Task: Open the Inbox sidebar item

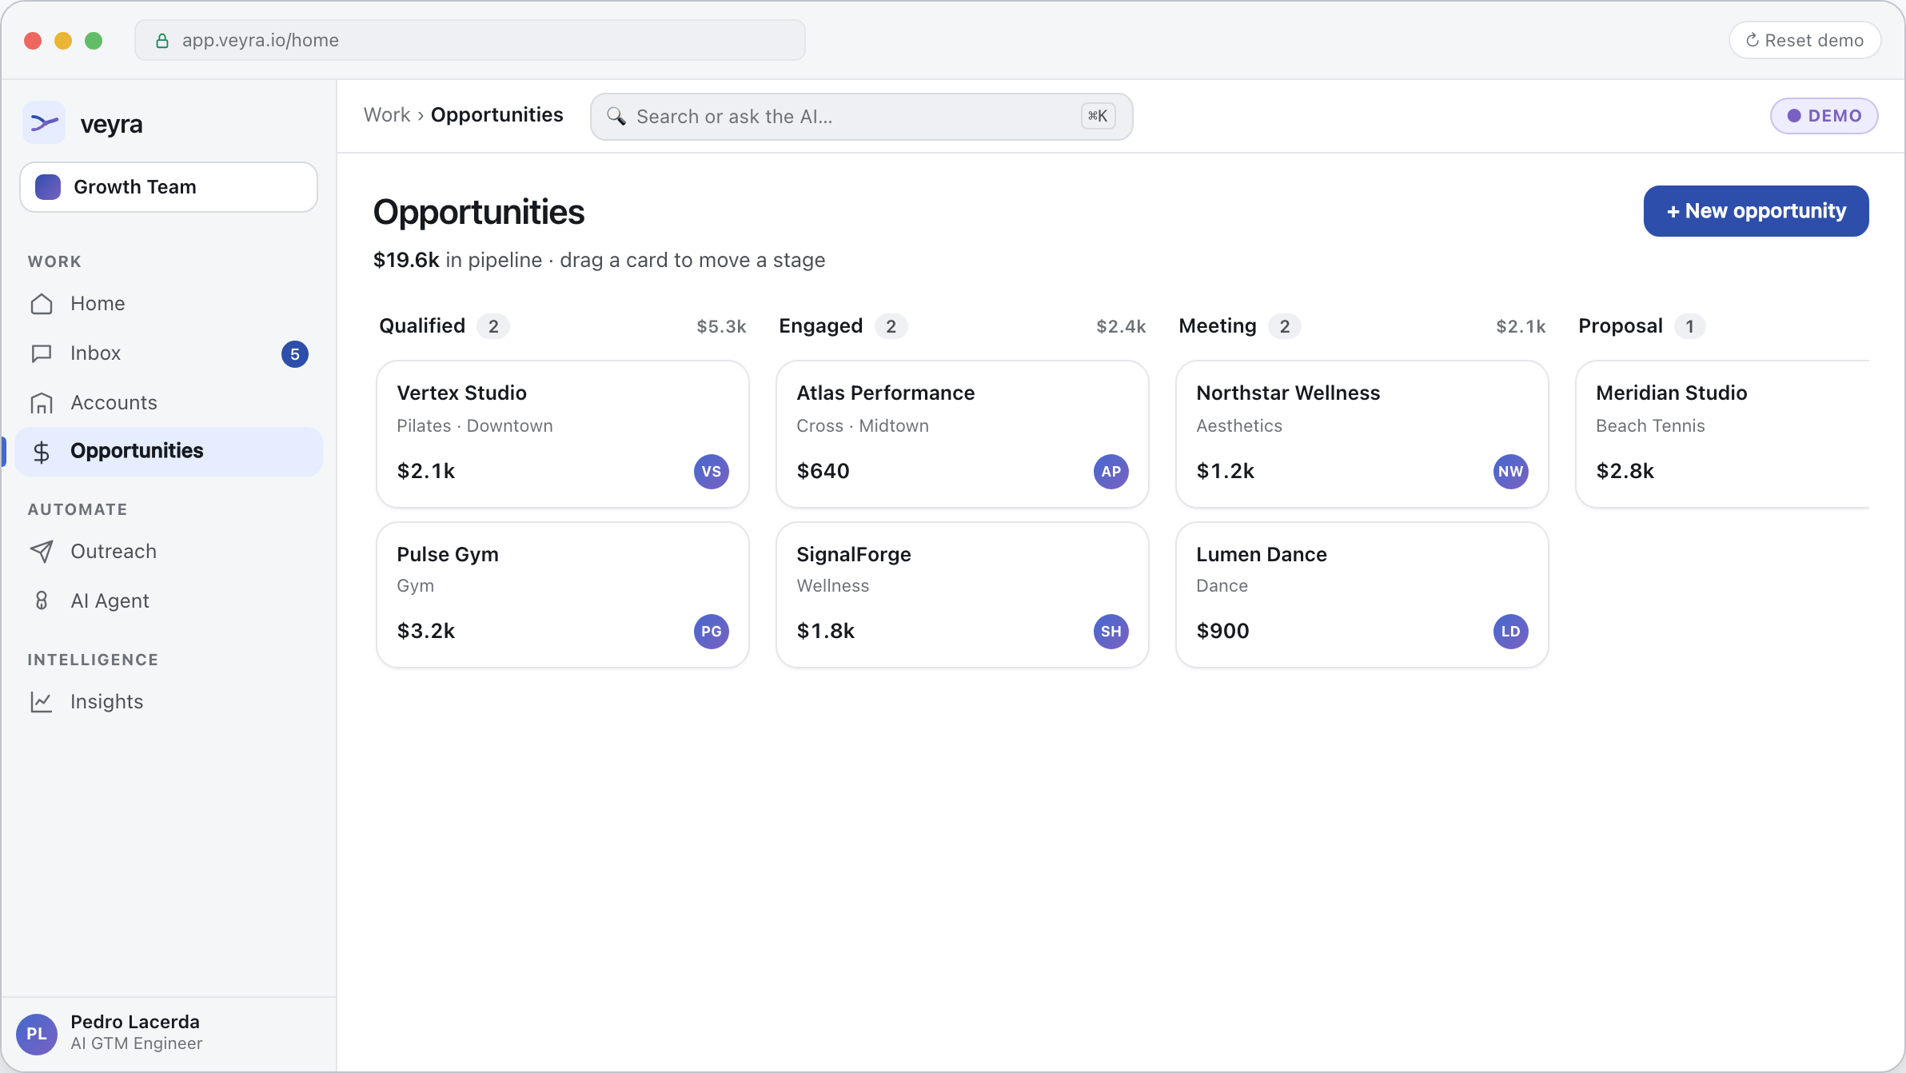Action: tap(169, 353)
